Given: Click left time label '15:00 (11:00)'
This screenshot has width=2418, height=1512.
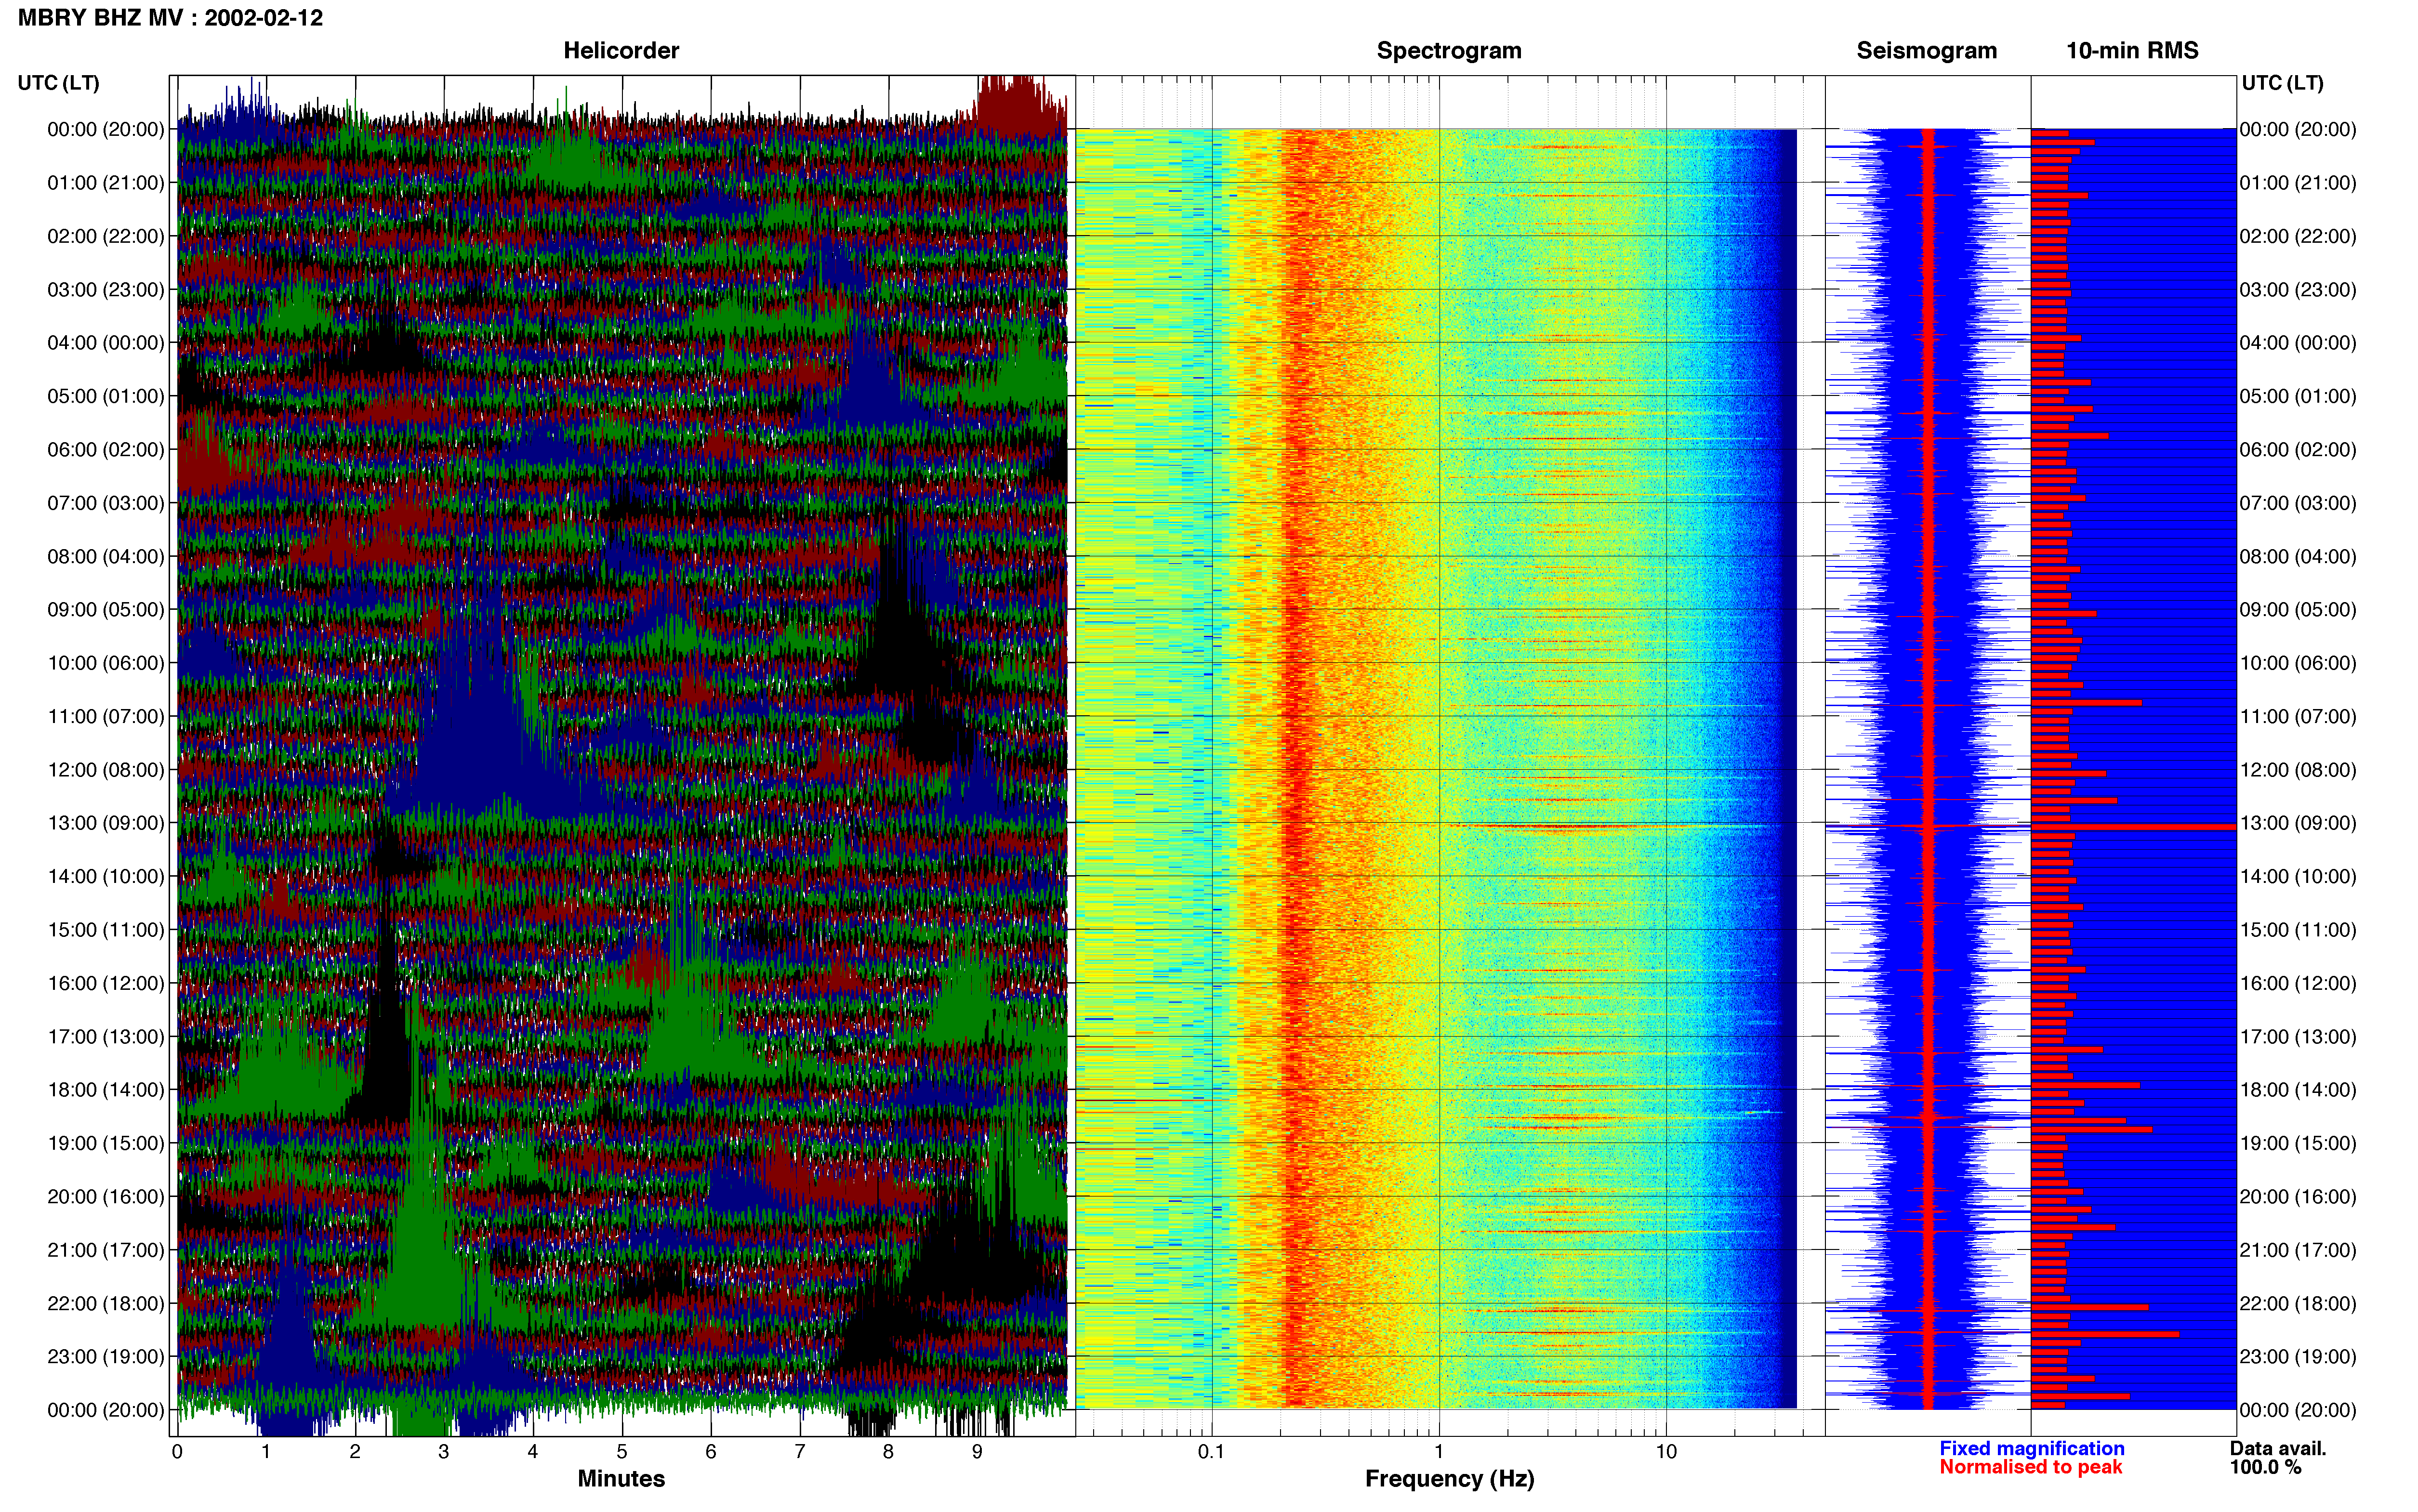Looking at the screenshot, I should (106, 930).
